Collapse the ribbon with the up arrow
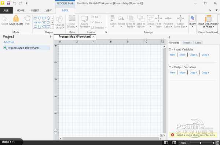Viewport: 220px width, 145px height. (210, 10)
